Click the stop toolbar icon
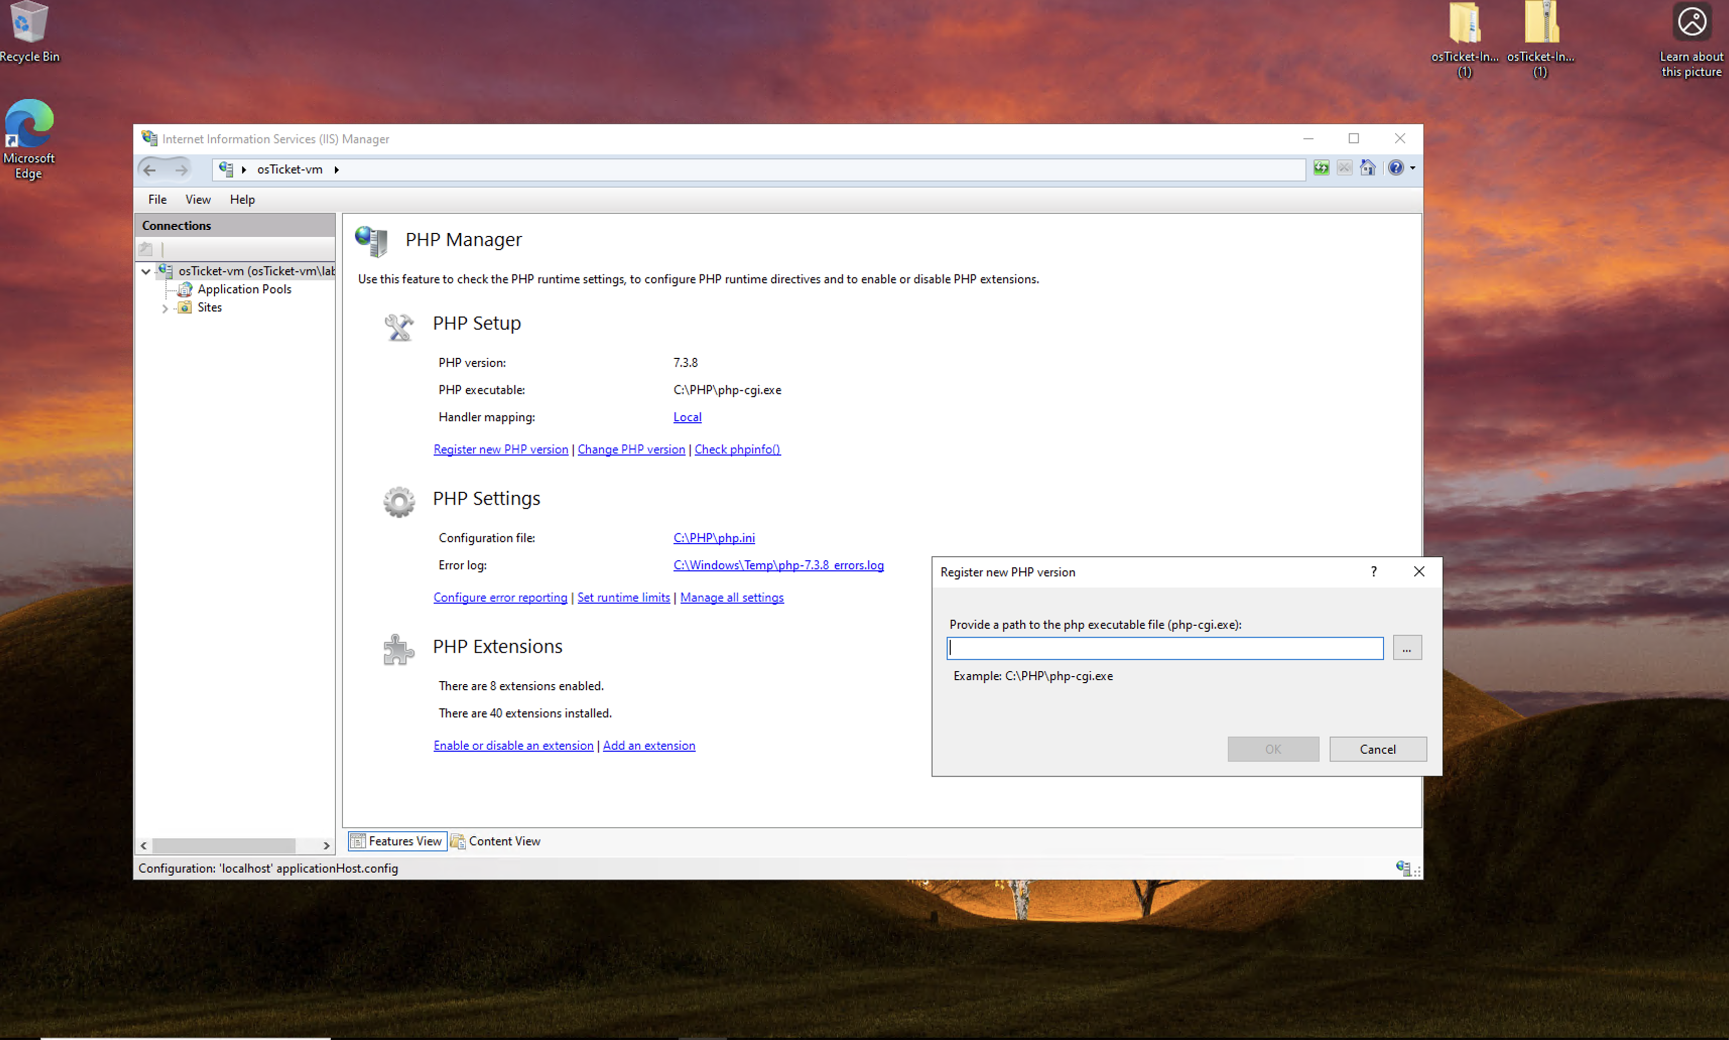Screen dimensions: 1729x1040 [1344, 167]
